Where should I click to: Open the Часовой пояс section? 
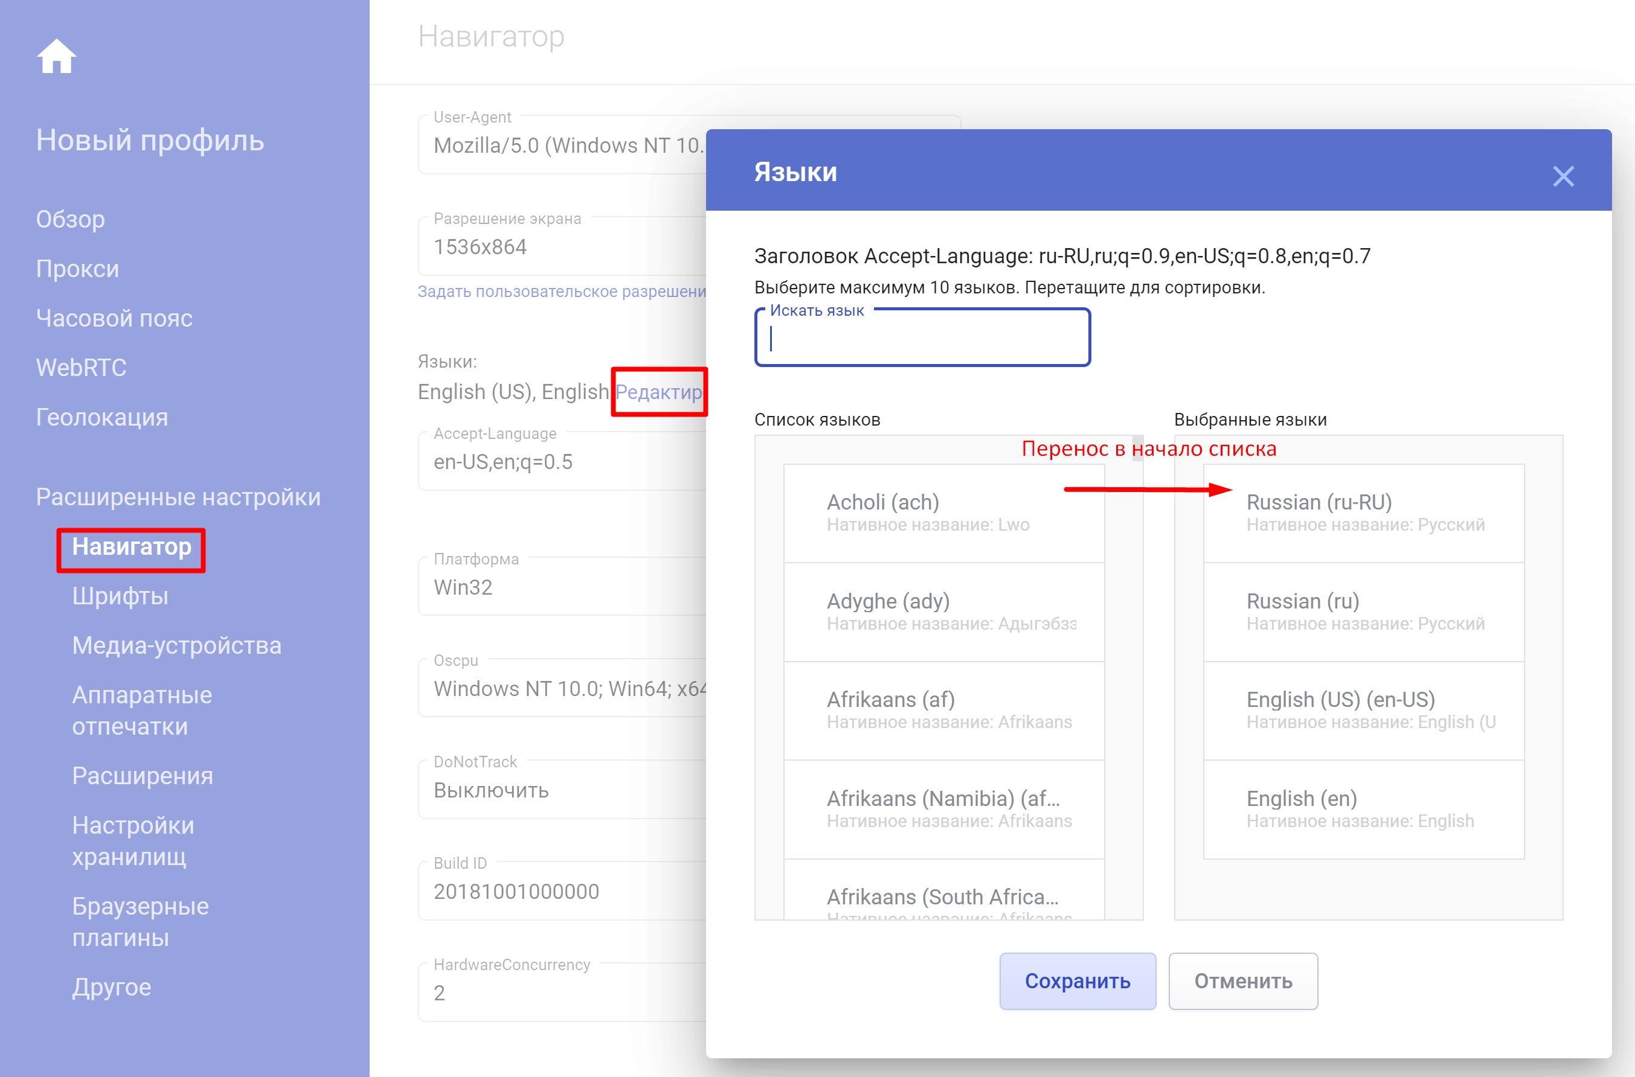tap(114, 318)
